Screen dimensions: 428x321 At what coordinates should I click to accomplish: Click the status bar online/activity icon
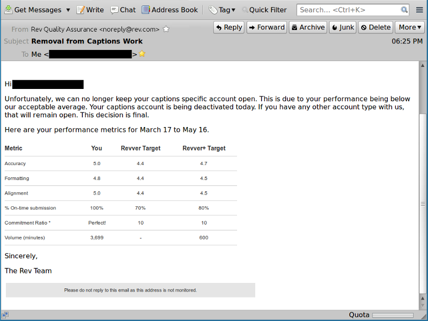(x=5, y=315)
